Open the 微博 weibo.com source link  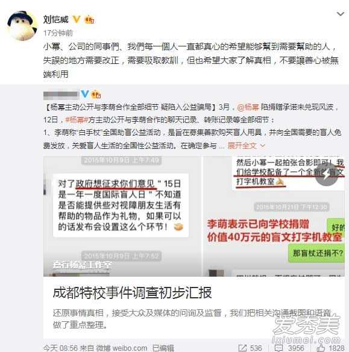(122, 348)
